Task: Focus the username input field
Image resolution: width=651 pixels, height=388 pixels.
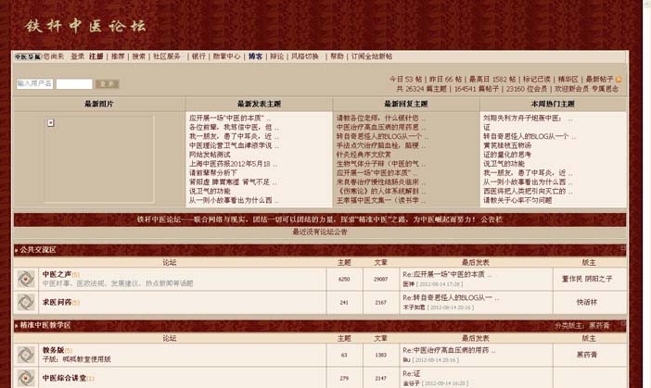Action: tap(35, 83)
